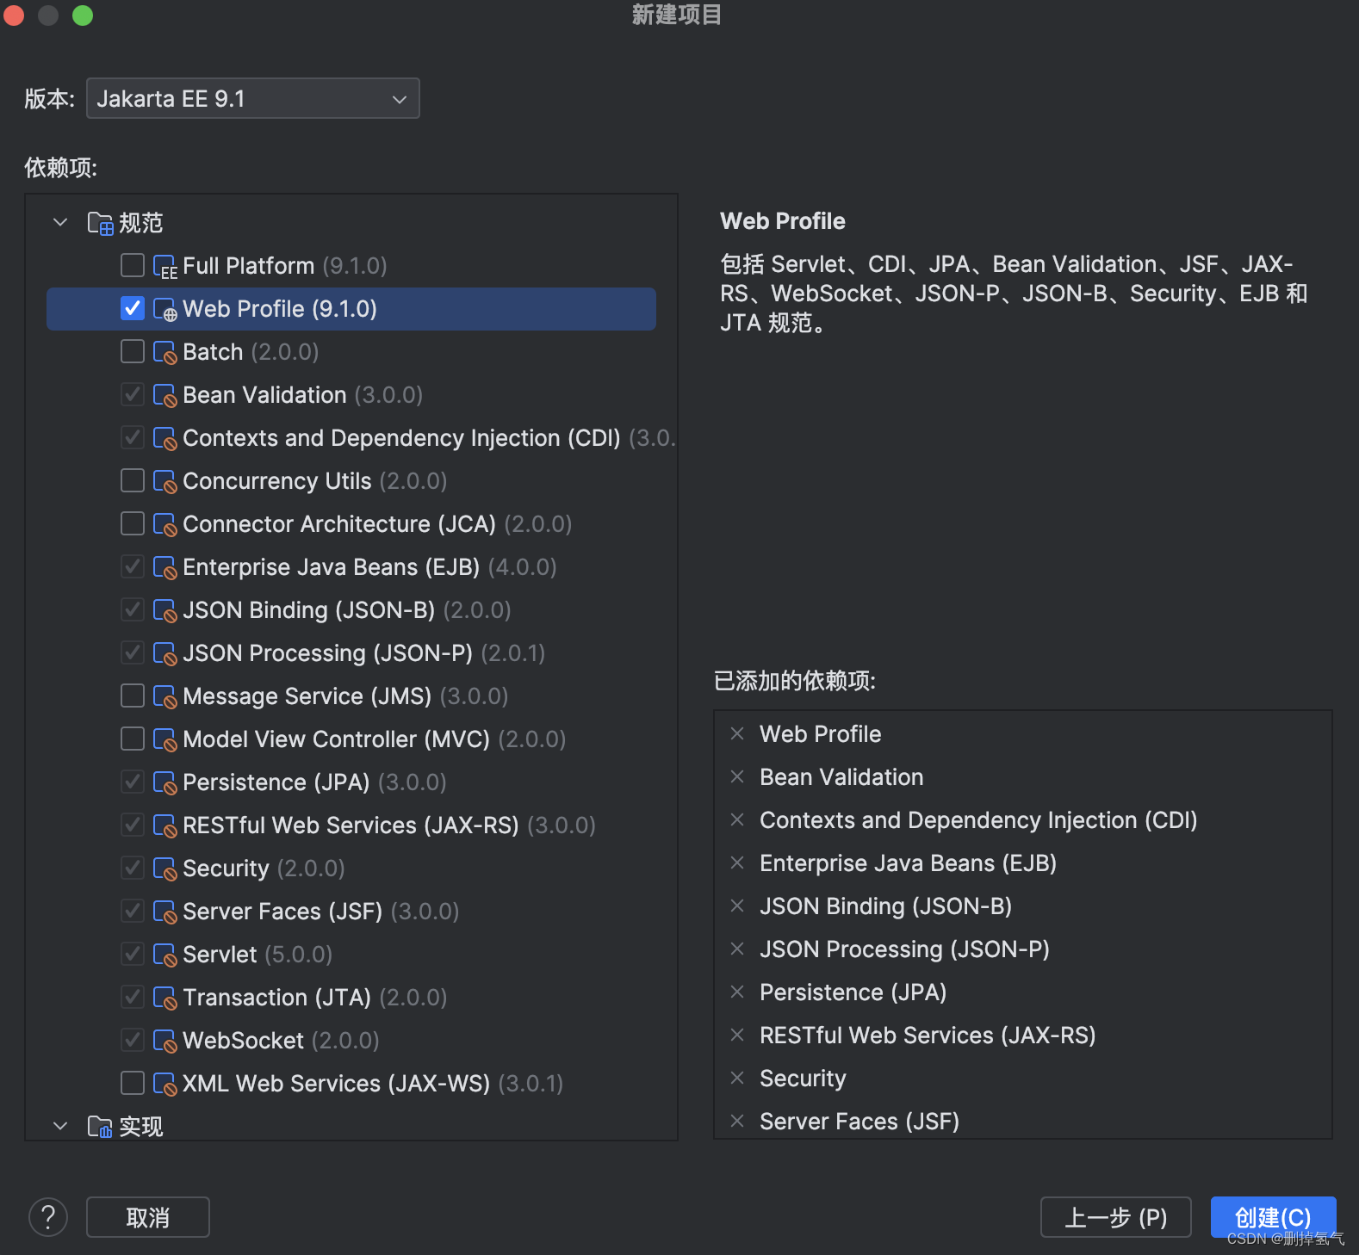
Task: Click the 实现 folder icon
Action: (x=100, y=1126)
